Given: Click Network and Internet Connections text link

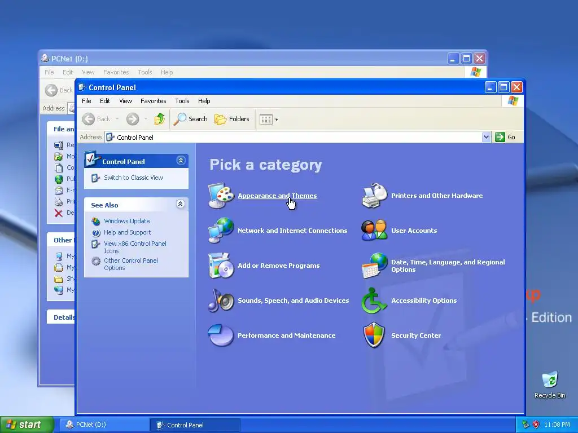Looking at the screenshot, I should [x=293, y=231].
